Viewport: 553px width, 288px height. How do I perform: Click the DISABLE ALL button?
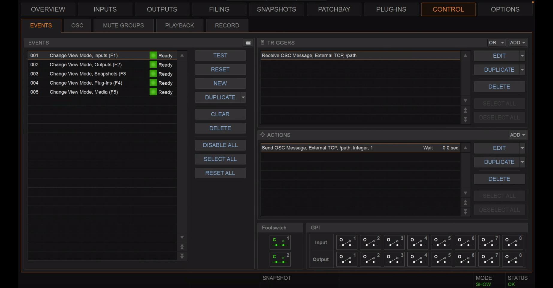(x=220, y=145)
